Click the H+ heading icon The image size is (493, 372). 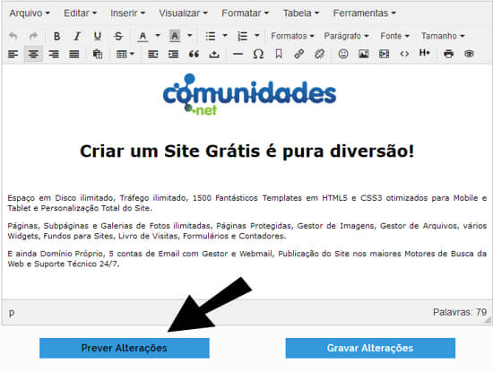point(425,53)
